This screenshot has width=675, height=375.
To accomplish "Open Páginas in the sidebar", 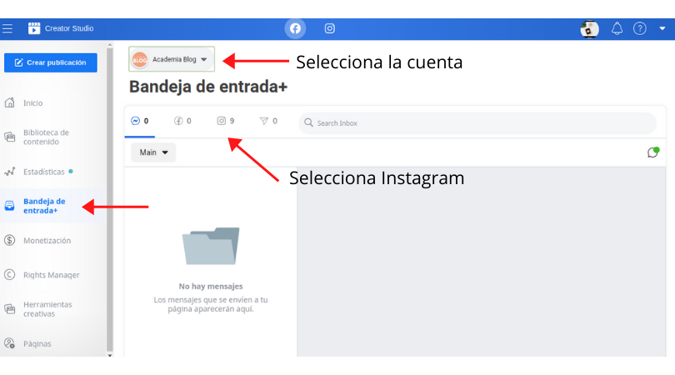I will 37,343.
